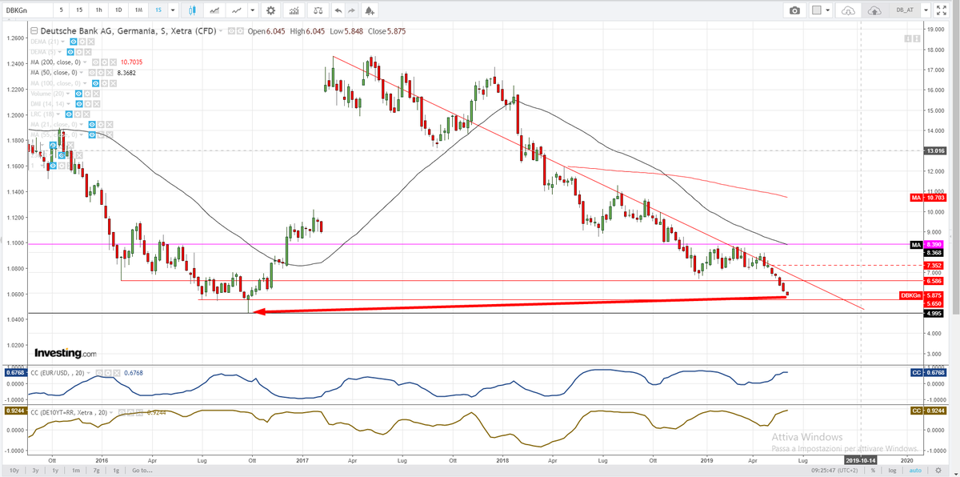Select the 1D timeframe

click(x=118, y=10)
